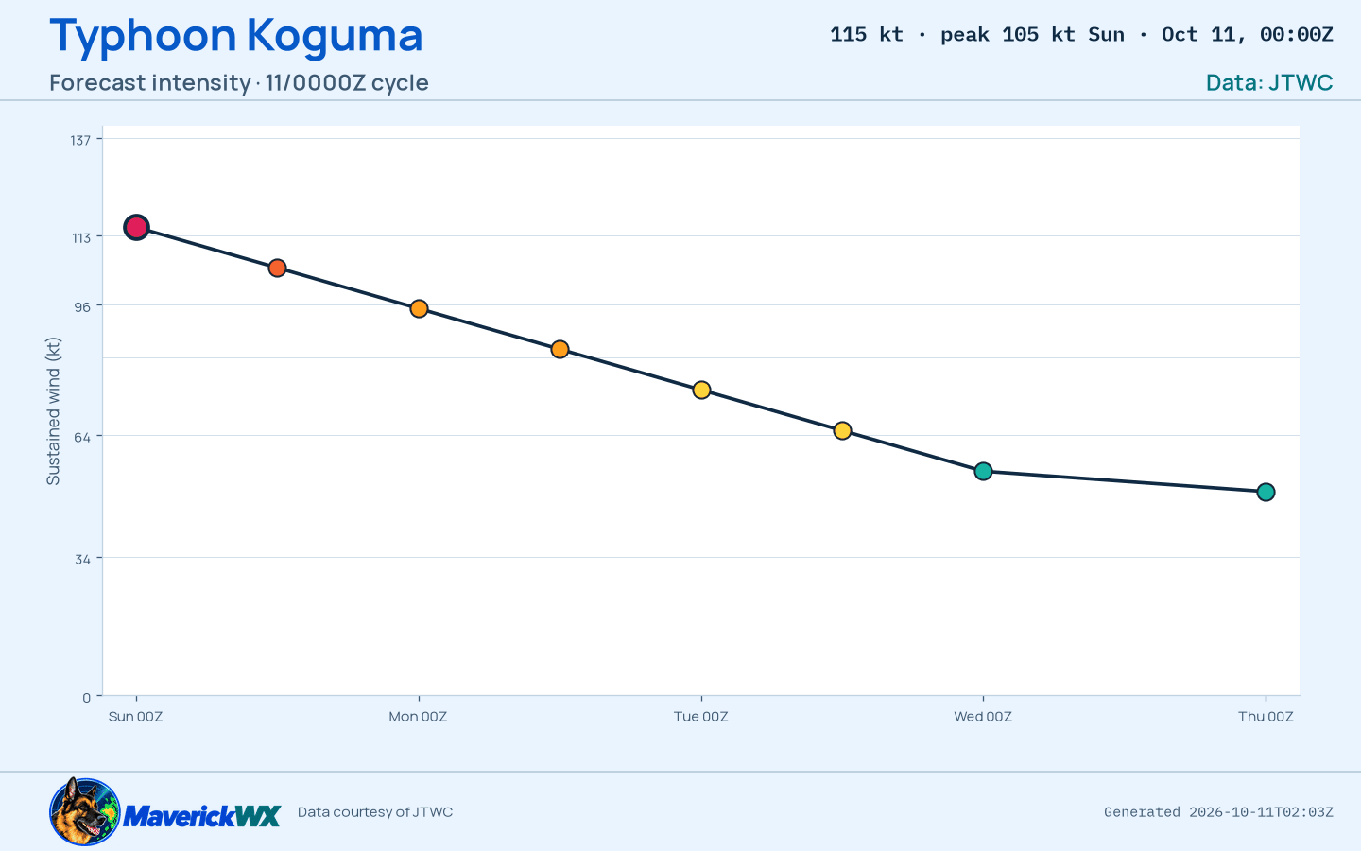Click the Tue 12Z yellow forecast point
The width and height of the screenshot is (1361, 851).
click(842, 430)
